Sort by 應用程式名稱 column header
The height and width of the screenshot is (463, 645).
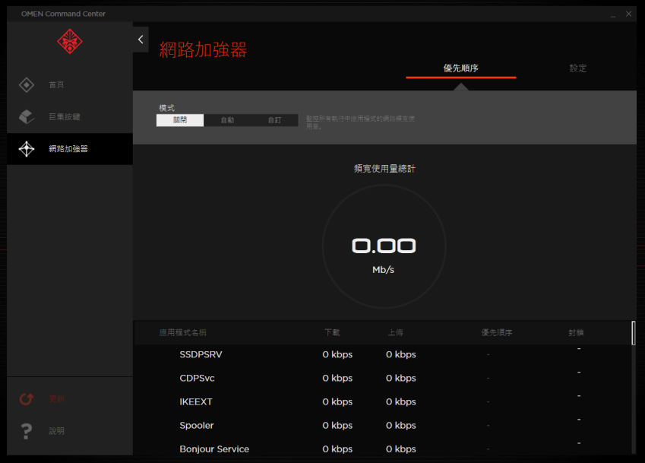click(182, 332)
